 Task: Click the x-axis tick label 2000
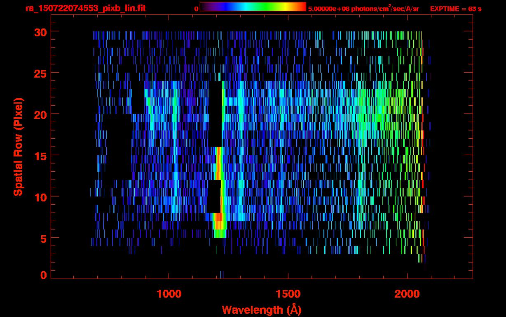407,294
